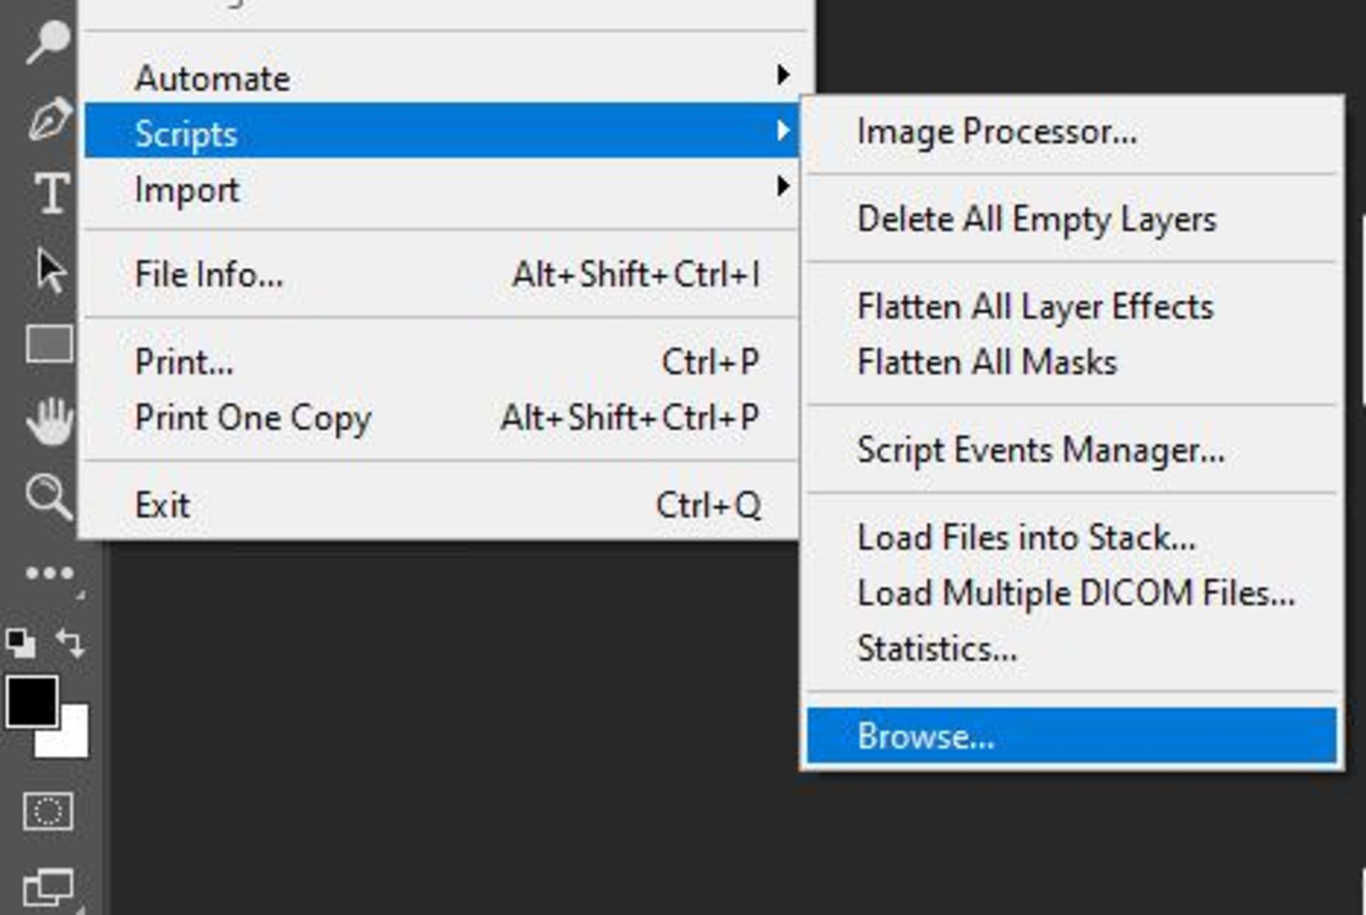The image size is (1366, 915).
Task: Change screen mode from toolbar
Action: point(48,888)
